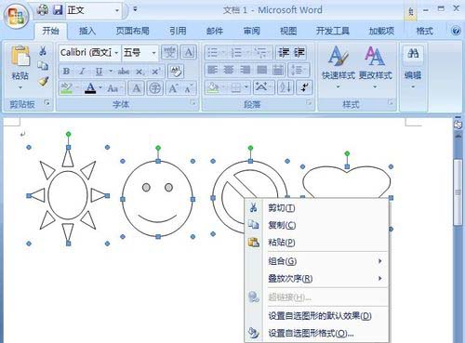Switch to the Insert ribbon tab

tap(87, 31)
